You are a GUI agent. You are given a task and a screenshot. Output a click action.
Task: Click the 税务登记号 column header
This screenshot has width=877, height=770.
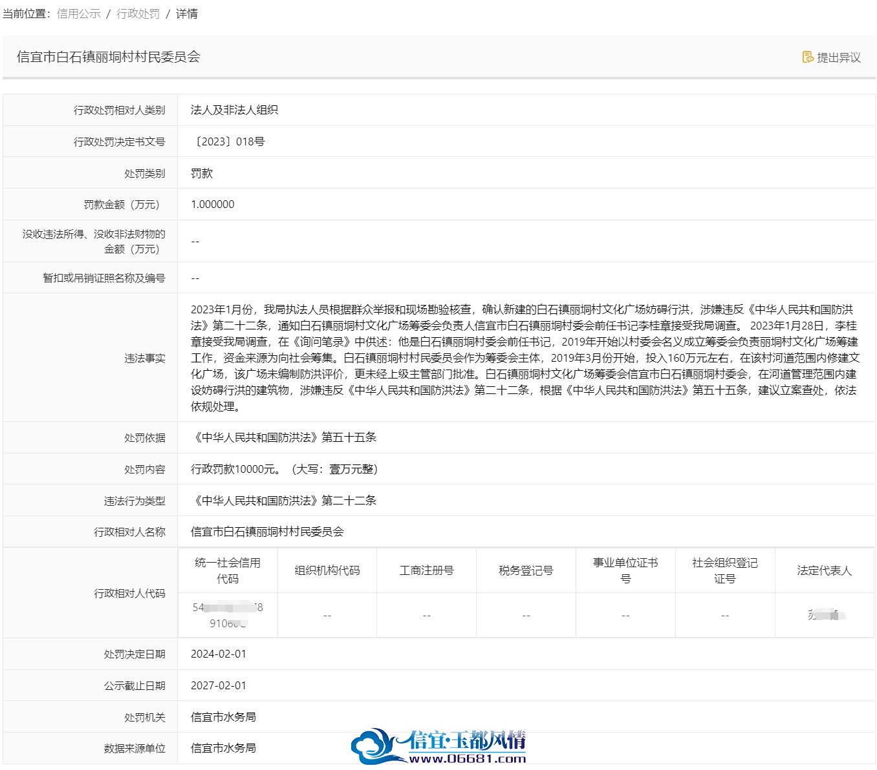[x=526, y=570]
